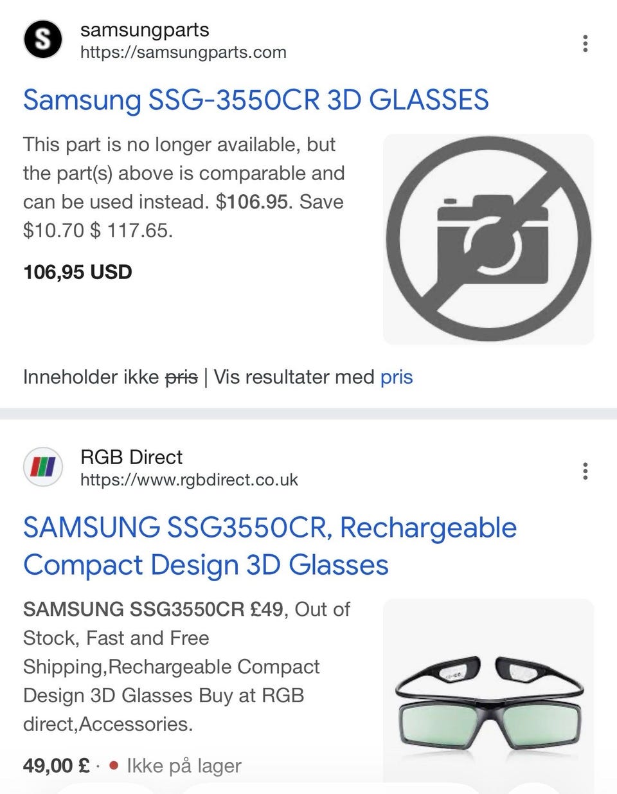Select the RGB Direct site name
617x794 pixels.
132,457
